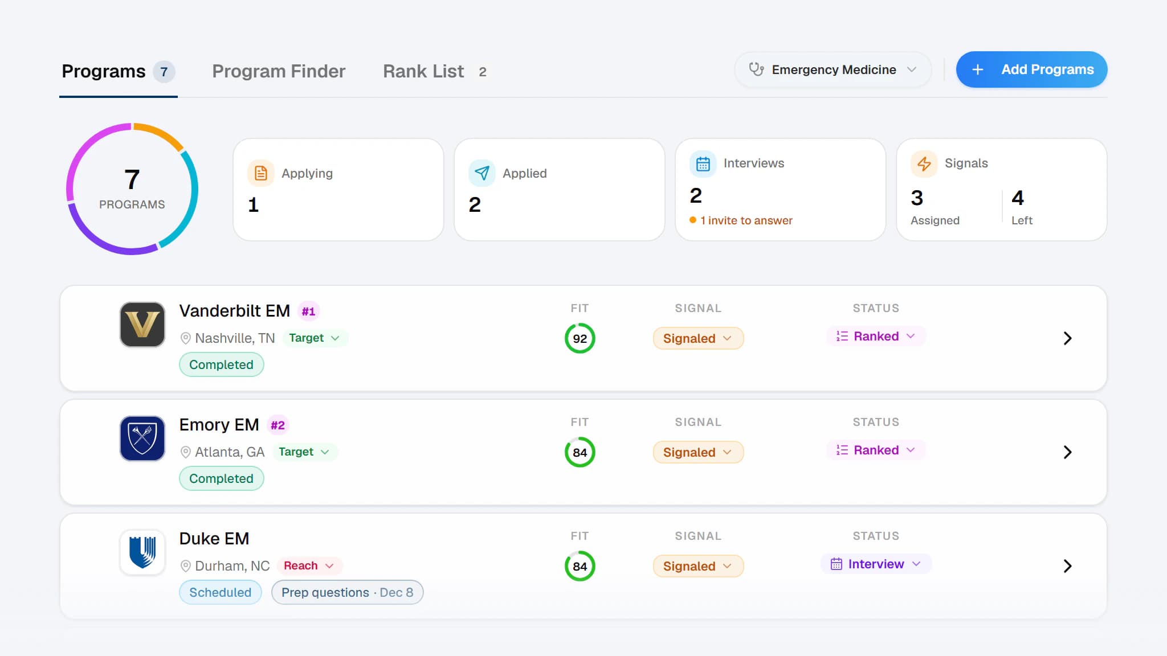Image resolution: width=1167 pixels, height=656 pixels.
Task: Click the Interviews count 2
Action: tap(696, 195)
